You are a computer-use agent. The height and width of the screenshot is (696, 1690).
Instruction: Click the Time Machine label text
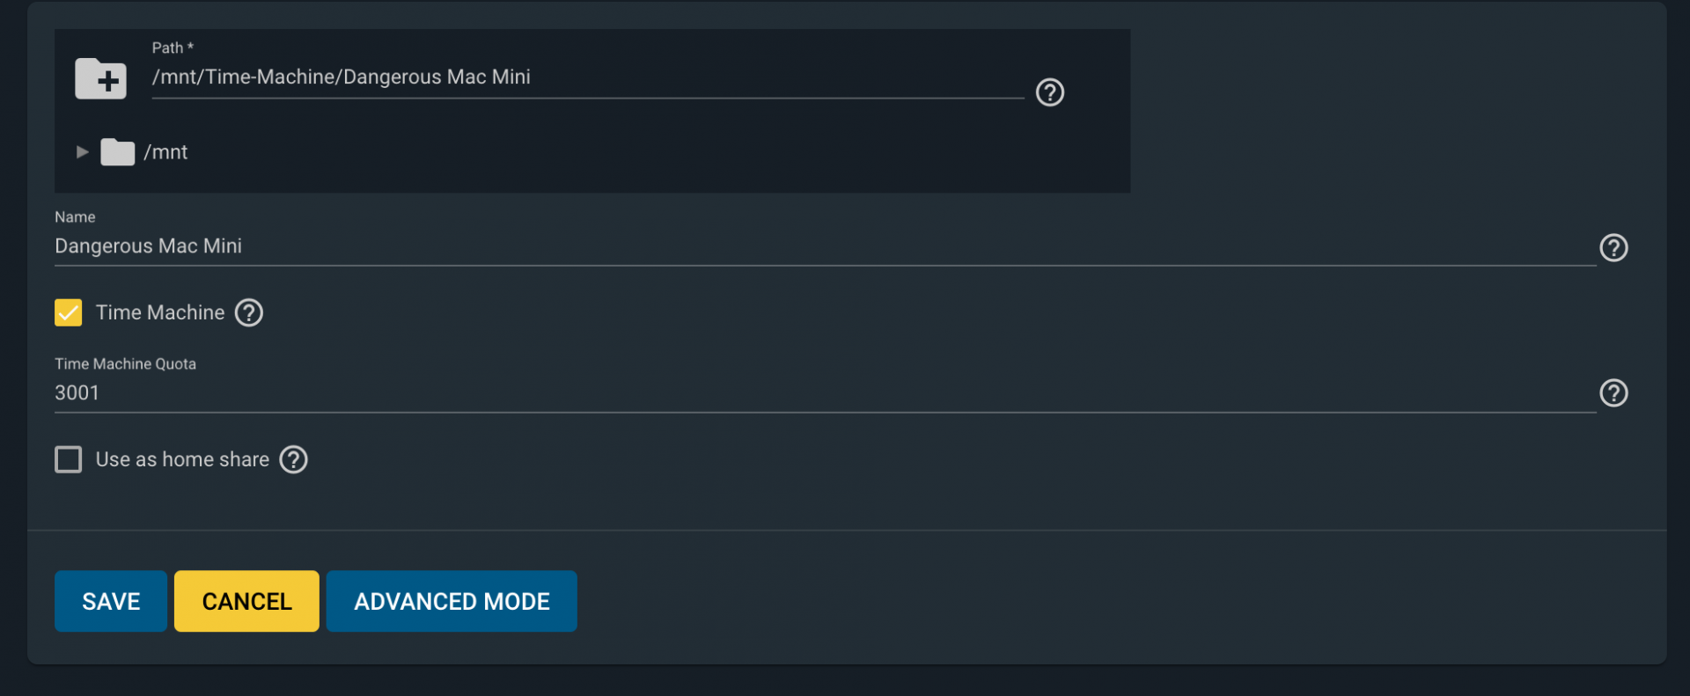pos(160,312)
